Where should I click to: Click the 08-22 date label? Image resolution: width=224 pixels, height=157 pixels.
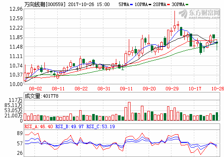[x=81, y=89]
